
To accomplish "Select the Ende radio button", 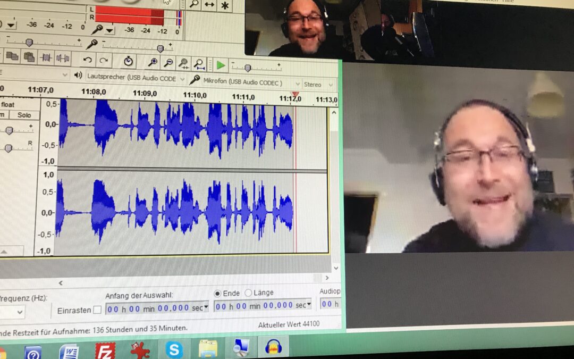I will [x=217, y=294].
